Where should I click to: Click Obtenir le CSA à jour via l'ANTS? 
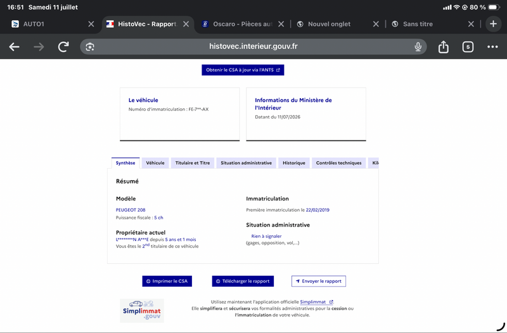[x=243, y=70]
